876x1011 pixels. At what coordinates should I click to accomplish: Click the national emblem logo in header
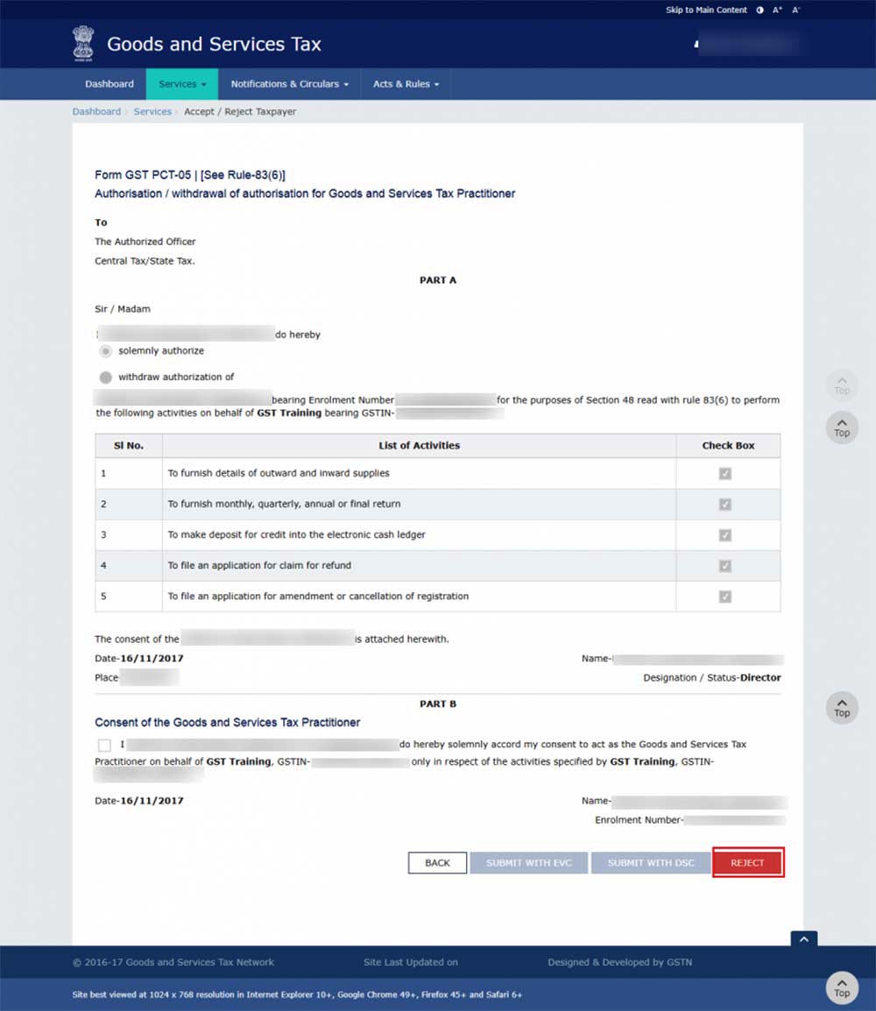[82, 43]
